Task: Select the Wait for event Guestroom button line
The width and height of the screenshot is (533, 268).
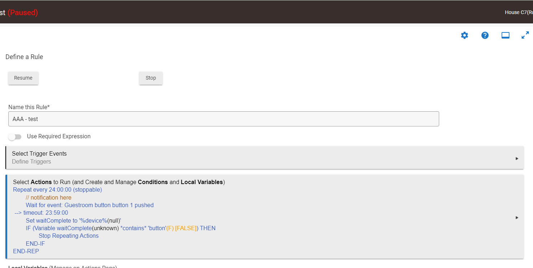Action: pos(89,205)
